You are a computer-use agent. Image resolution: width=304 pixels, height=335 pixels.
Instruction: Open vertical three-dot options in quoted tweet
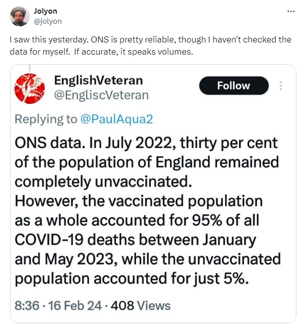tap(281, 86)
